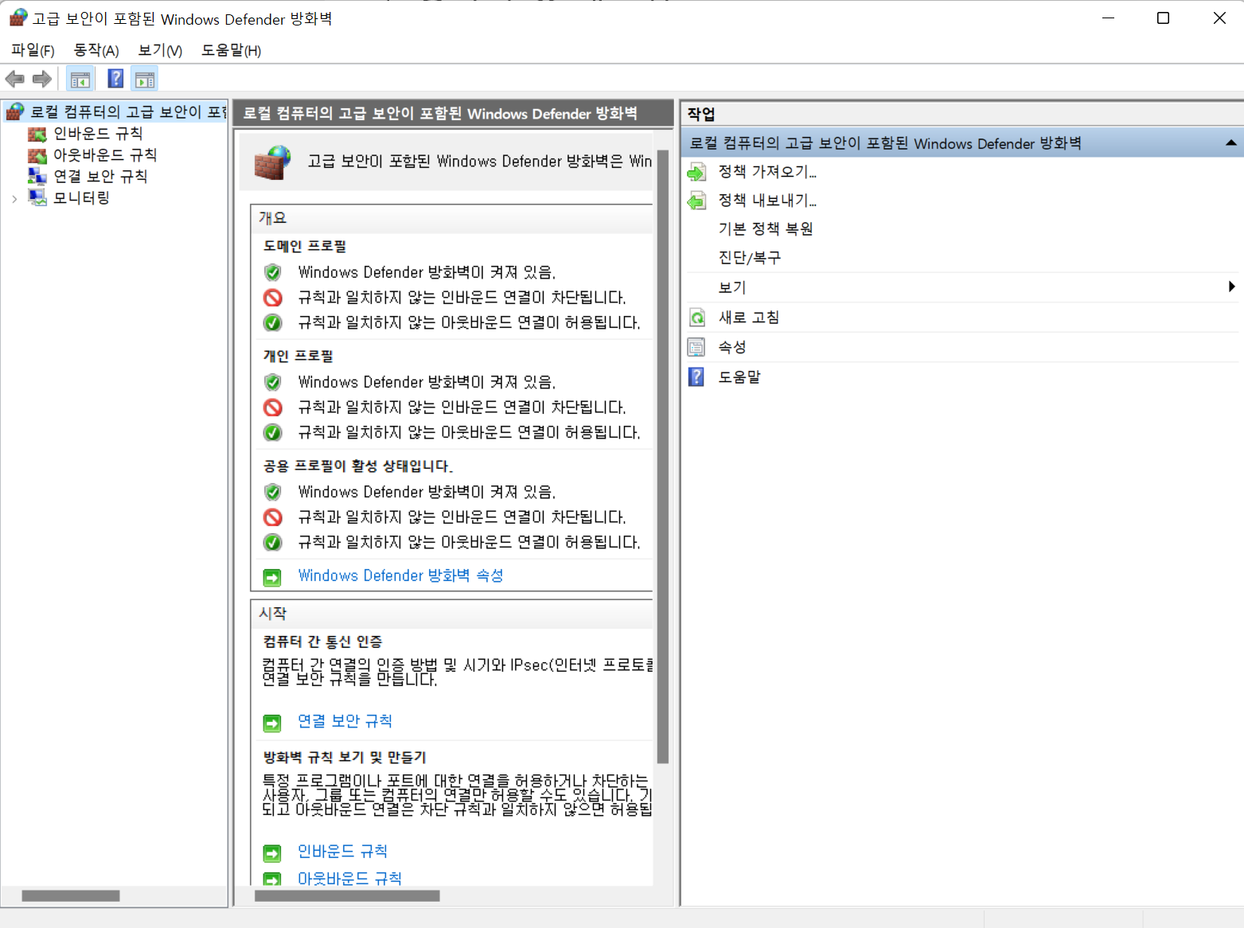Image resolution: width=1244 pixels, height=928 pixels.
Task: Click the 인바운드 규칙 tree icon
Action: coord(37,134)
